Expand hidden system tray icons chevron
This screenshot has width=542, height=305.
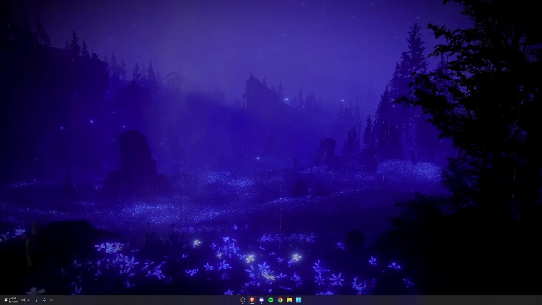(51, 300)
